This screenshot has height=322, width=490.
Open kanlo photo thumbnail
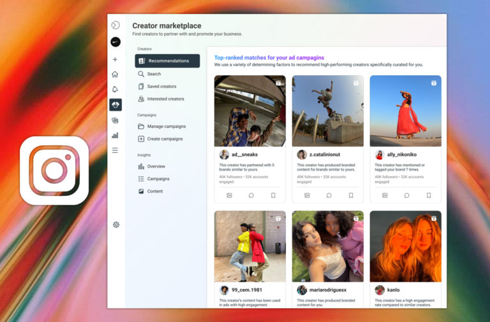[x=406, y=246]
